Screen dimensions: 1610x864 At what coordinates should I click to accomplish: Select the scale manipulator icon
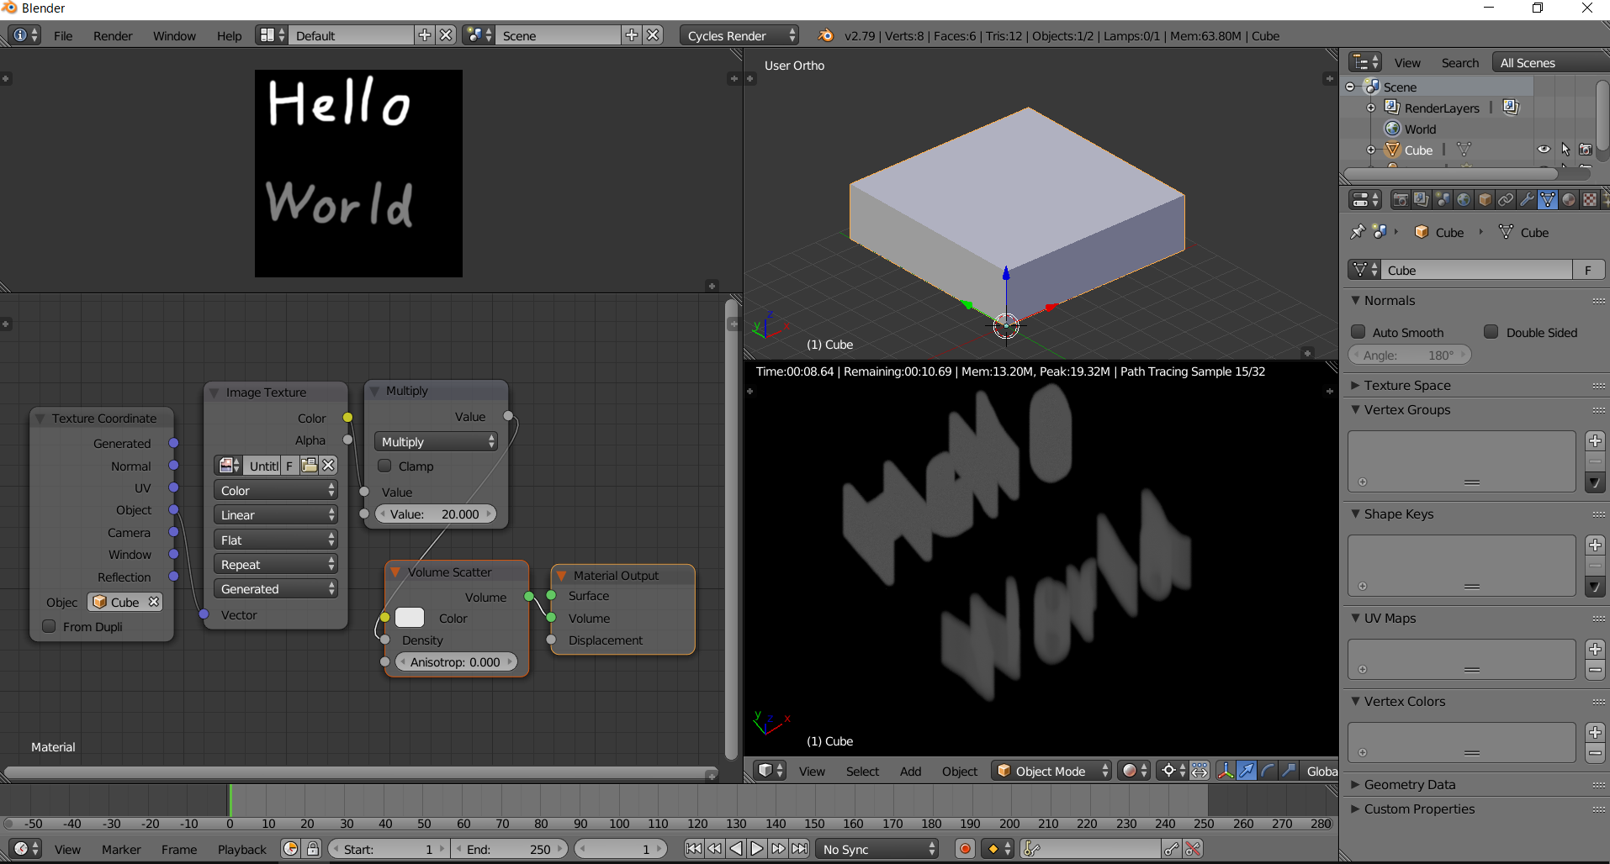(x=1289, y=771)
